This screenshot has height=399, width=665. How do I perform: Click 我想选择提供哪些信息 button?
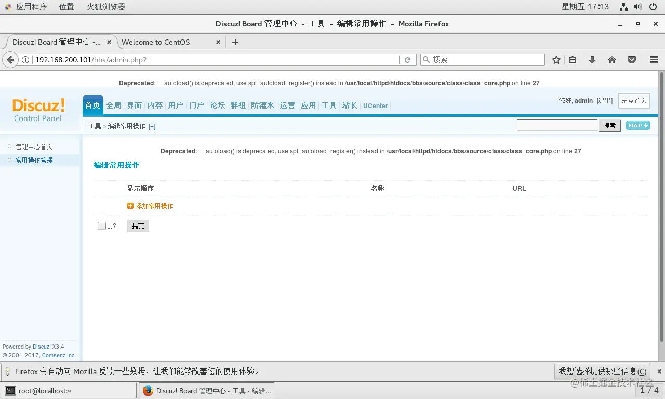[603, 371]
